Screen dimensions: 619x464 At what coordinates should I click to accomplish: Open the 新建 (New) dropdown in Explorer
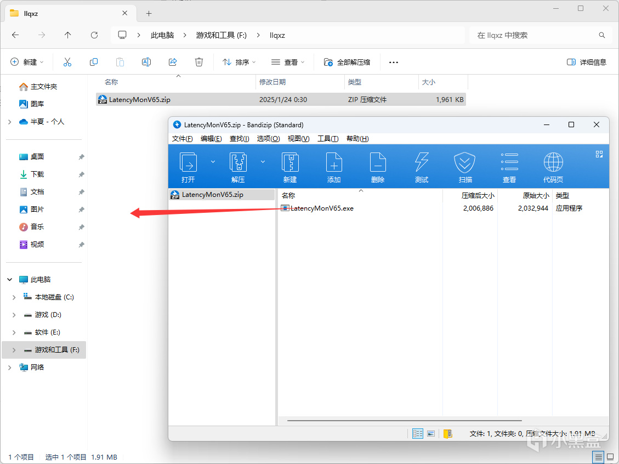27,62
